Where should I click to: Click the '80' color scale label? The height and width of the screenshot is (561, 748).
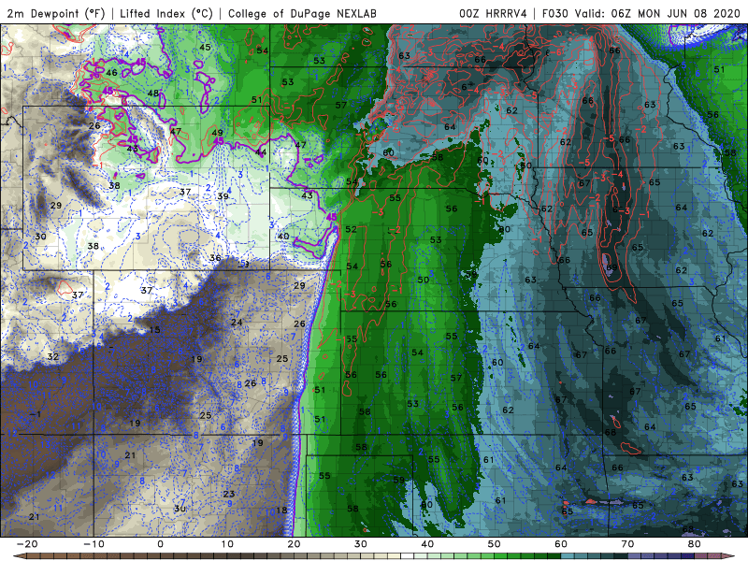click(x=695, y=544)
